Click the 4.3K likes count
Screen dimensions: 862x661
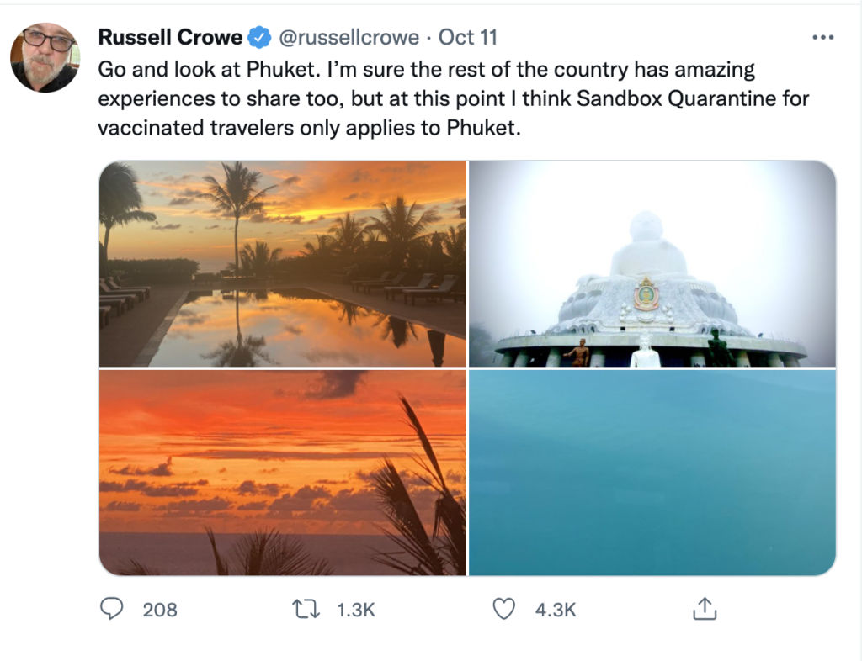556,610
